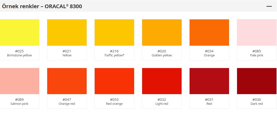Image resolution: width=277 pixels, height=113 pixels.
Task: Pick the Dark red #030 swatch
Action: pyautogui.click(x=257, y=81)
